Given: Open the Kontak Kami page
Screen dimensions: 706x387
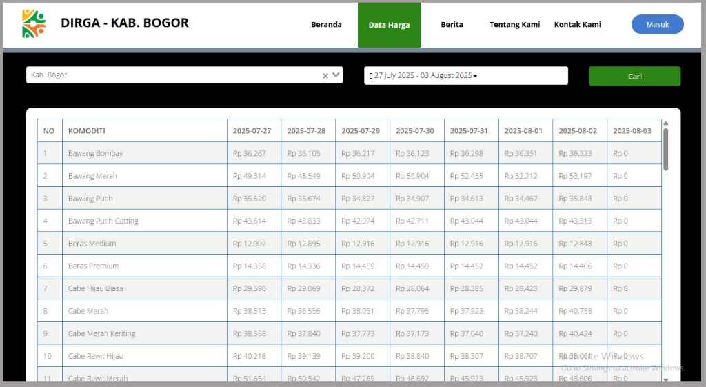Looking at the screenshot, I should pos(577,24).
